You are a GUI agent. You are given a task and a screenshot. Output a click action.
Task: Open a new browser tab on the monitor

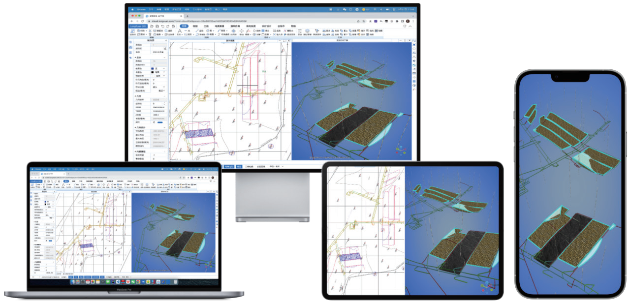click(x=187, y=16)
